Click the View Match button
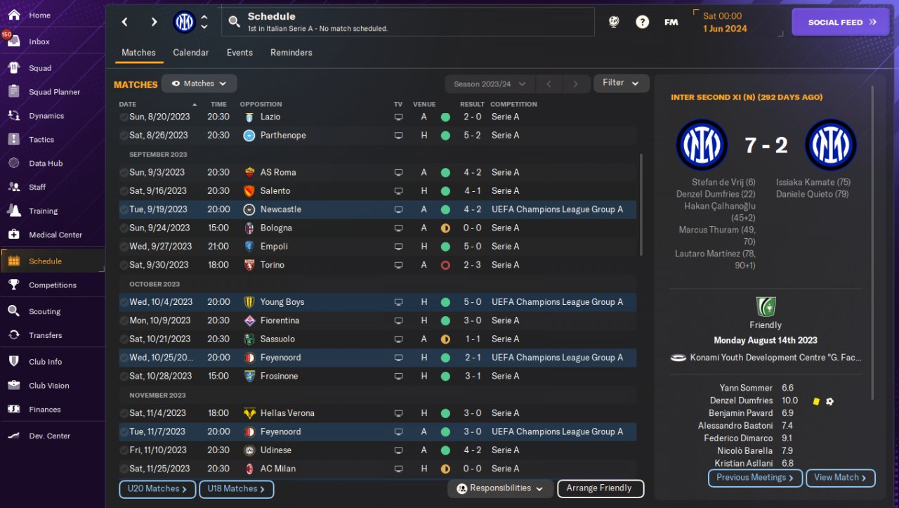 pyautogui.click(x=841, y=478)
